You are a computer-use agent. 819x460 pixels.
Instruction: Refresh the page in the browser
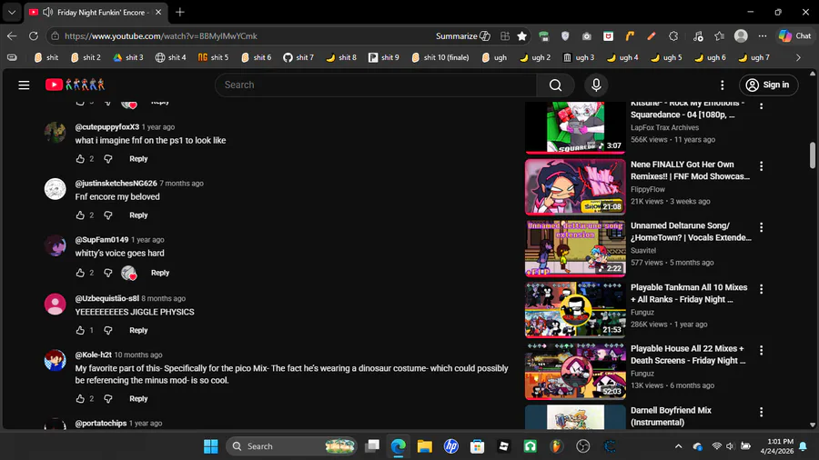pyautogui.click(x=34, y=36)
